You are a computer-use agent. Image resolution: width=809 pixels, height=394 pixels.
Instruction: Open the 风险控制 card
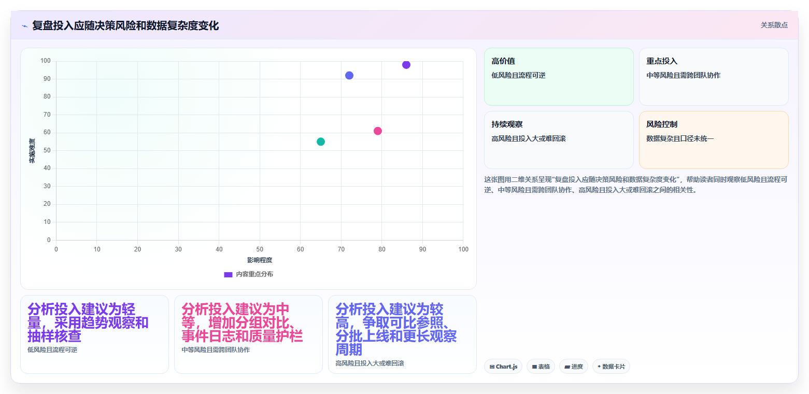click(x=714, y=140)
